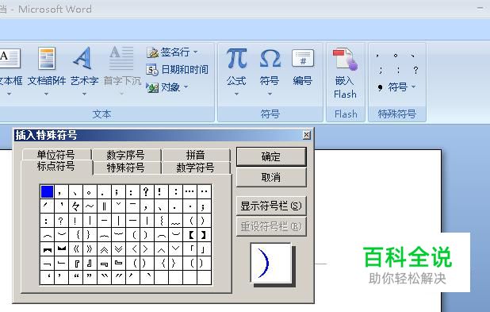This screenshot has height=312, width=490.
Task: Select the 「 corner bracket symbol
Action: tap(190, 249)
